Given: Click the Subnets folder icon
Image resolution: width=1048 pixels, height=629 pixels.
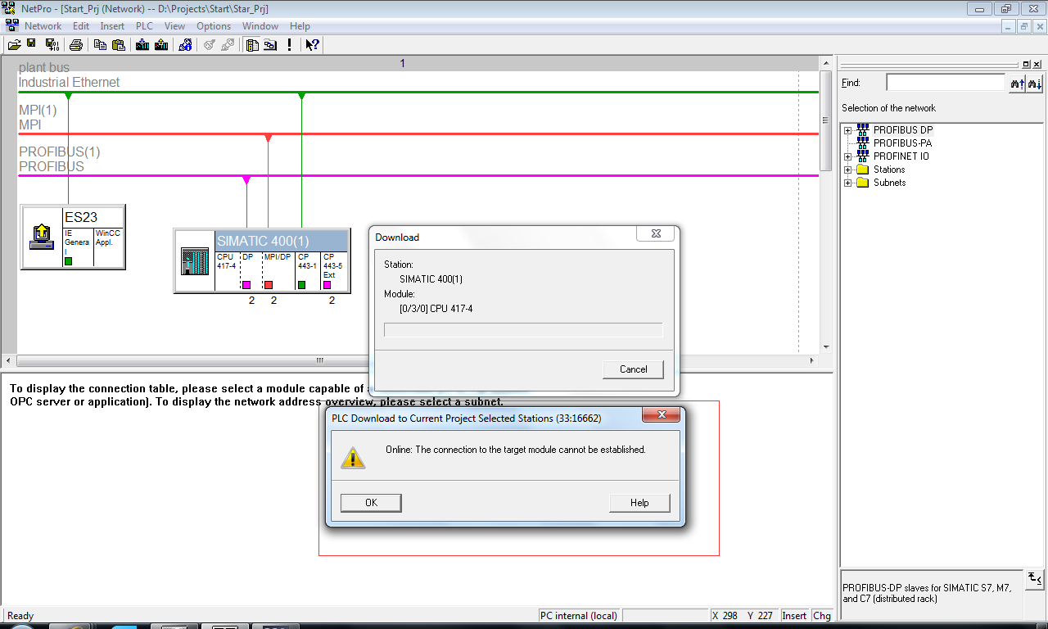Looking at the screenshot, I should 863,183.
